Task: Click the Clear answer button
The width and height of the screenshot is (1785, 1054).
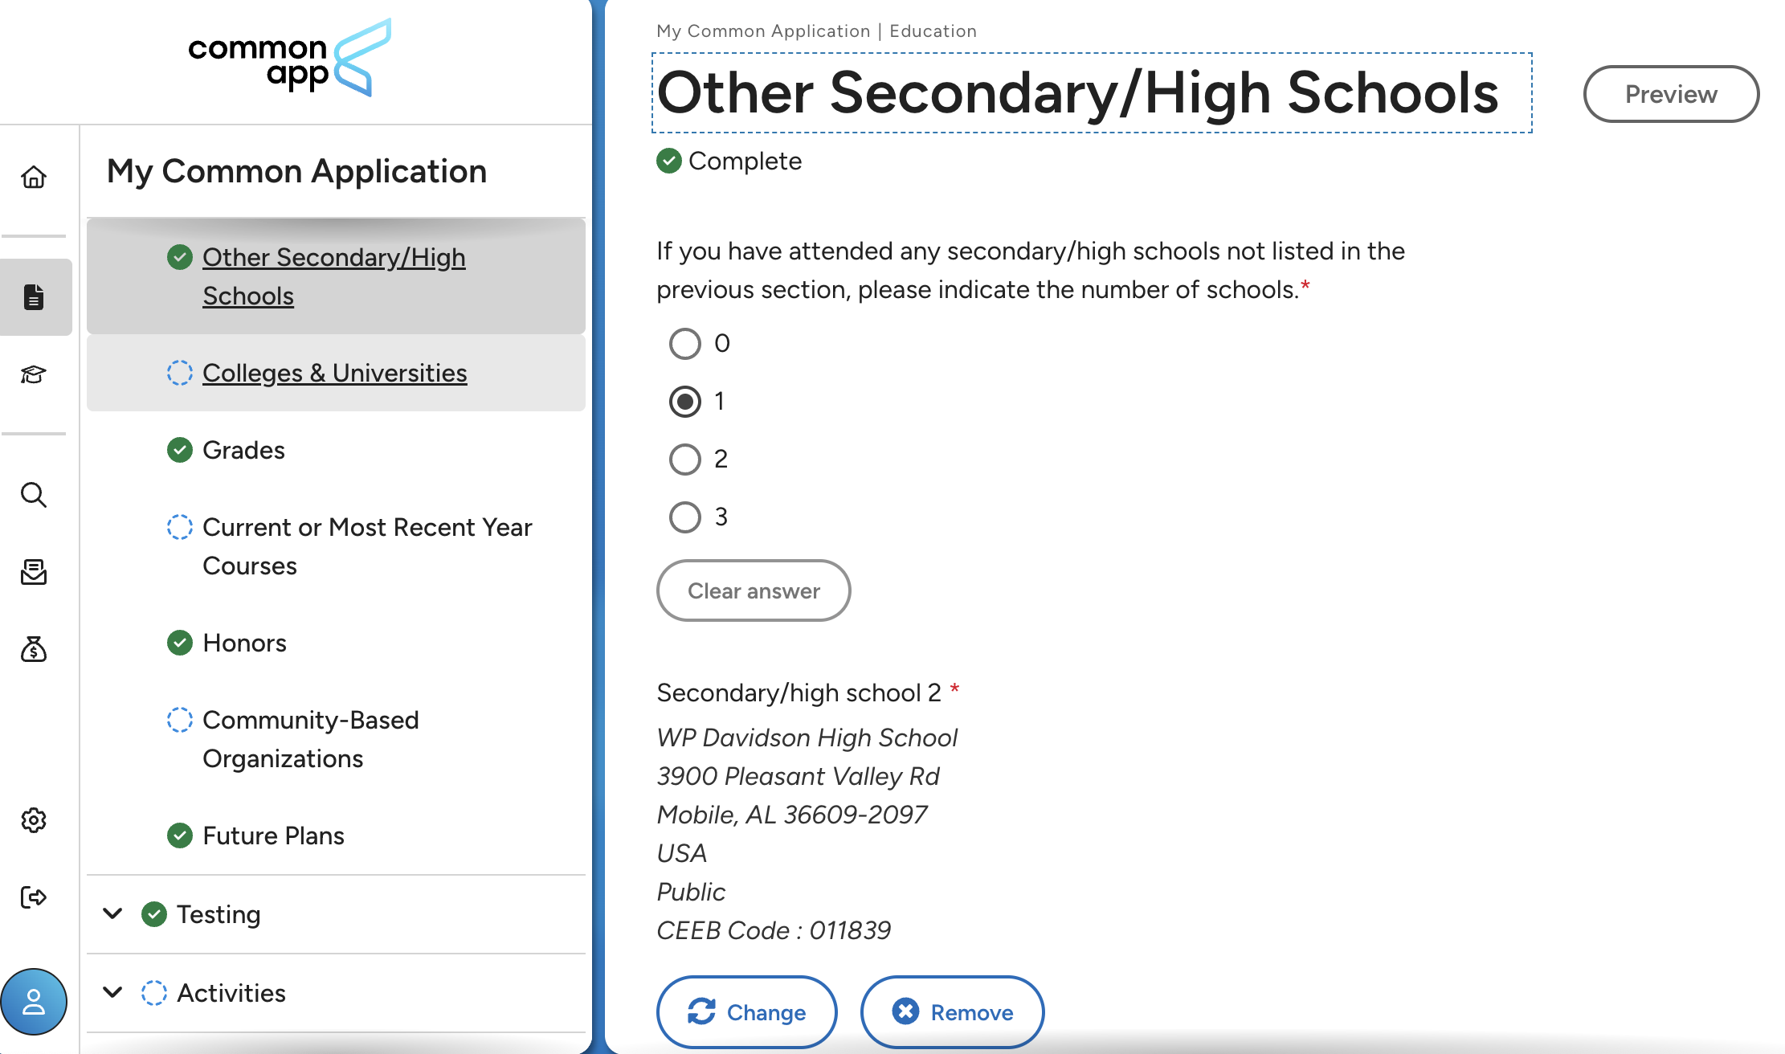Action: click(753, 590)
